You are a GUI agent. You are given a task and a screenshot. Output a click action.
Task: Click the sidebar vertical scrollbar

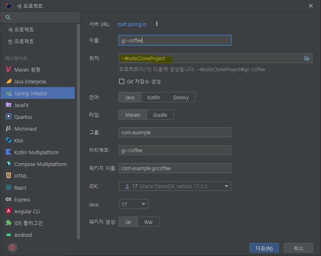[78, 131]
